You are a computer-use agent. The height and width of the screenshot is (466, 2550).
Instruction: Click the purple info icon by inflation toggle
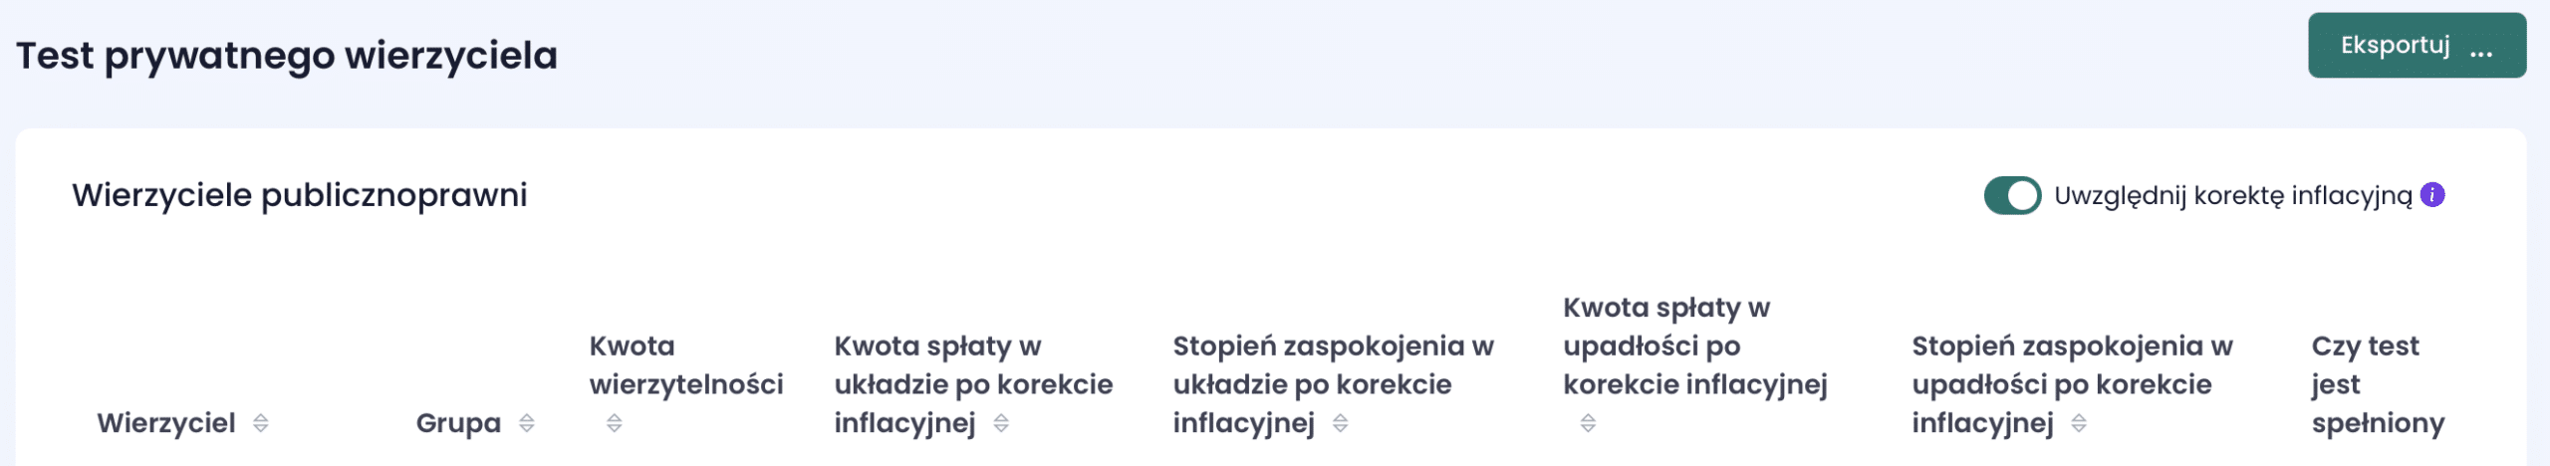[x=2432, y=195]
